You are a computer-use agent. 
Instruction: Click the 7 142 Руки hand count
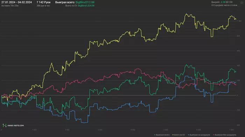click(x=43, y=2)
